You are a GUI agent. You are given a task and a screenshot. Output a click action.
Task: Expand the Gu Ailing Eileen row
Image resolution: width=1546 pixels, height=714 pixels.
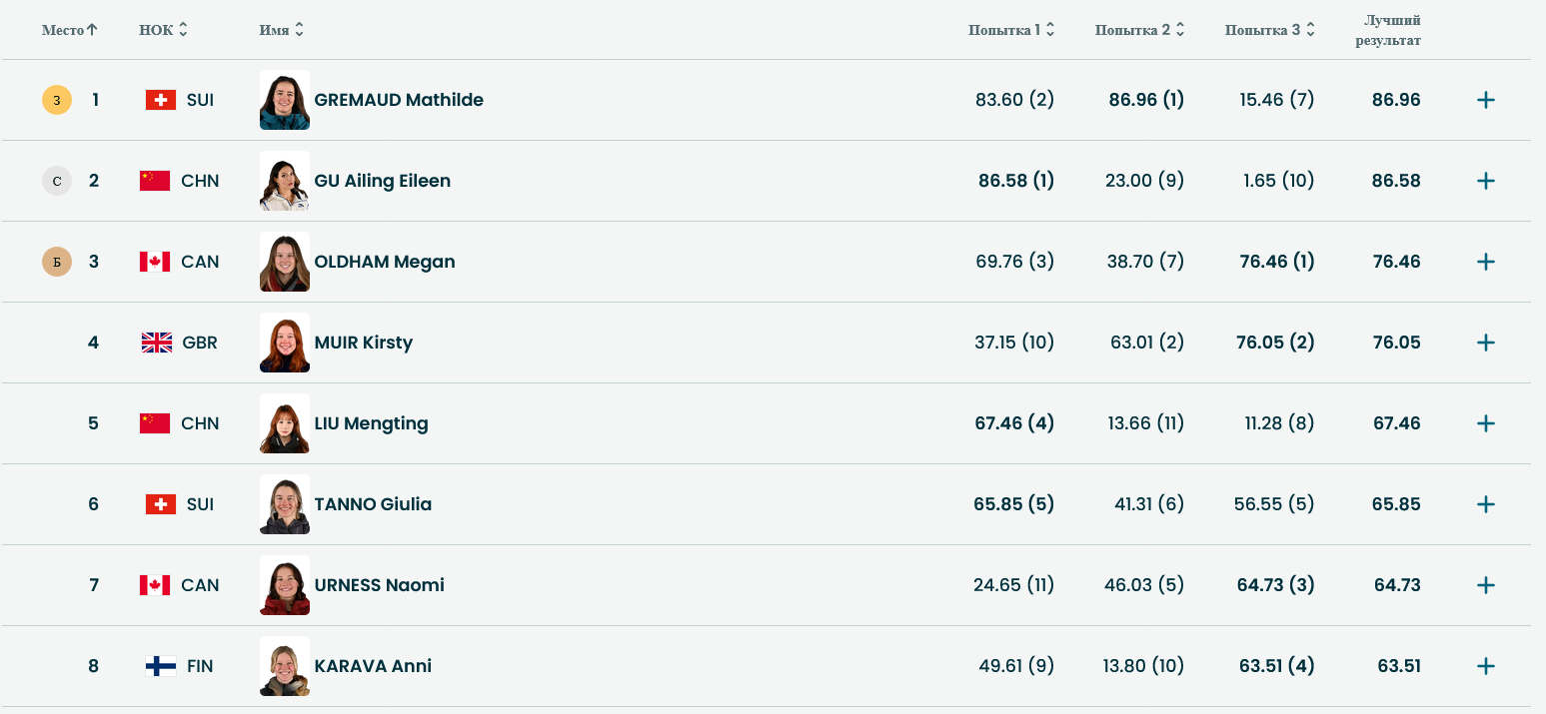[1485, 181]
